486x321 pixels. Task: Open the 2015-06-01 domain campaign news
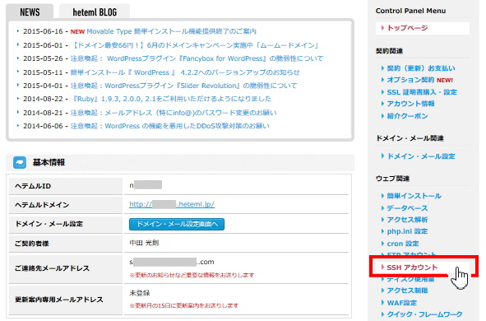coord(195,45)
